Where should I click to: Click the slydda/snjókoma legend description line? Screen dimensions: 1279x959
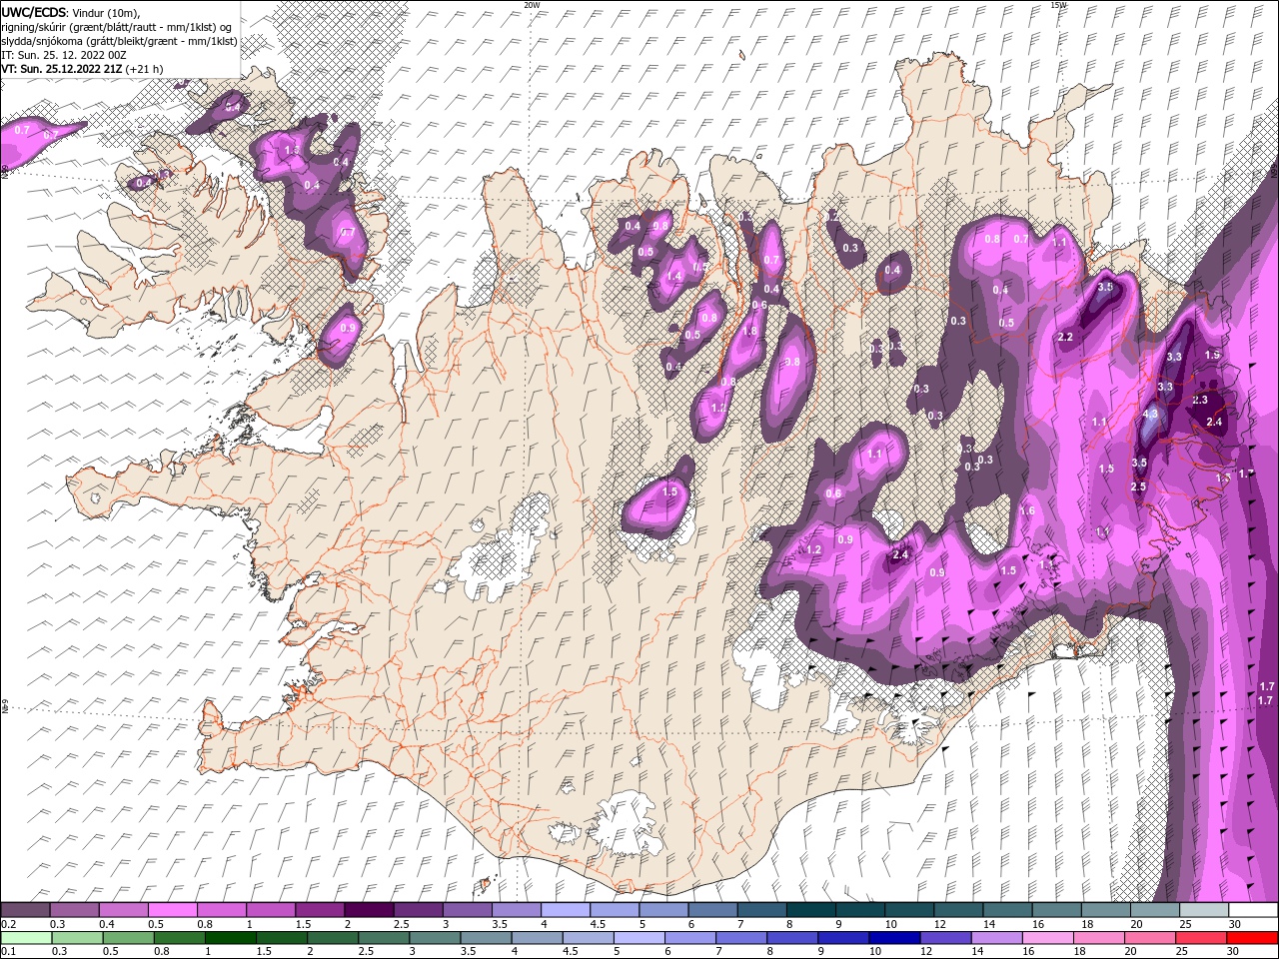click(119, 41)
